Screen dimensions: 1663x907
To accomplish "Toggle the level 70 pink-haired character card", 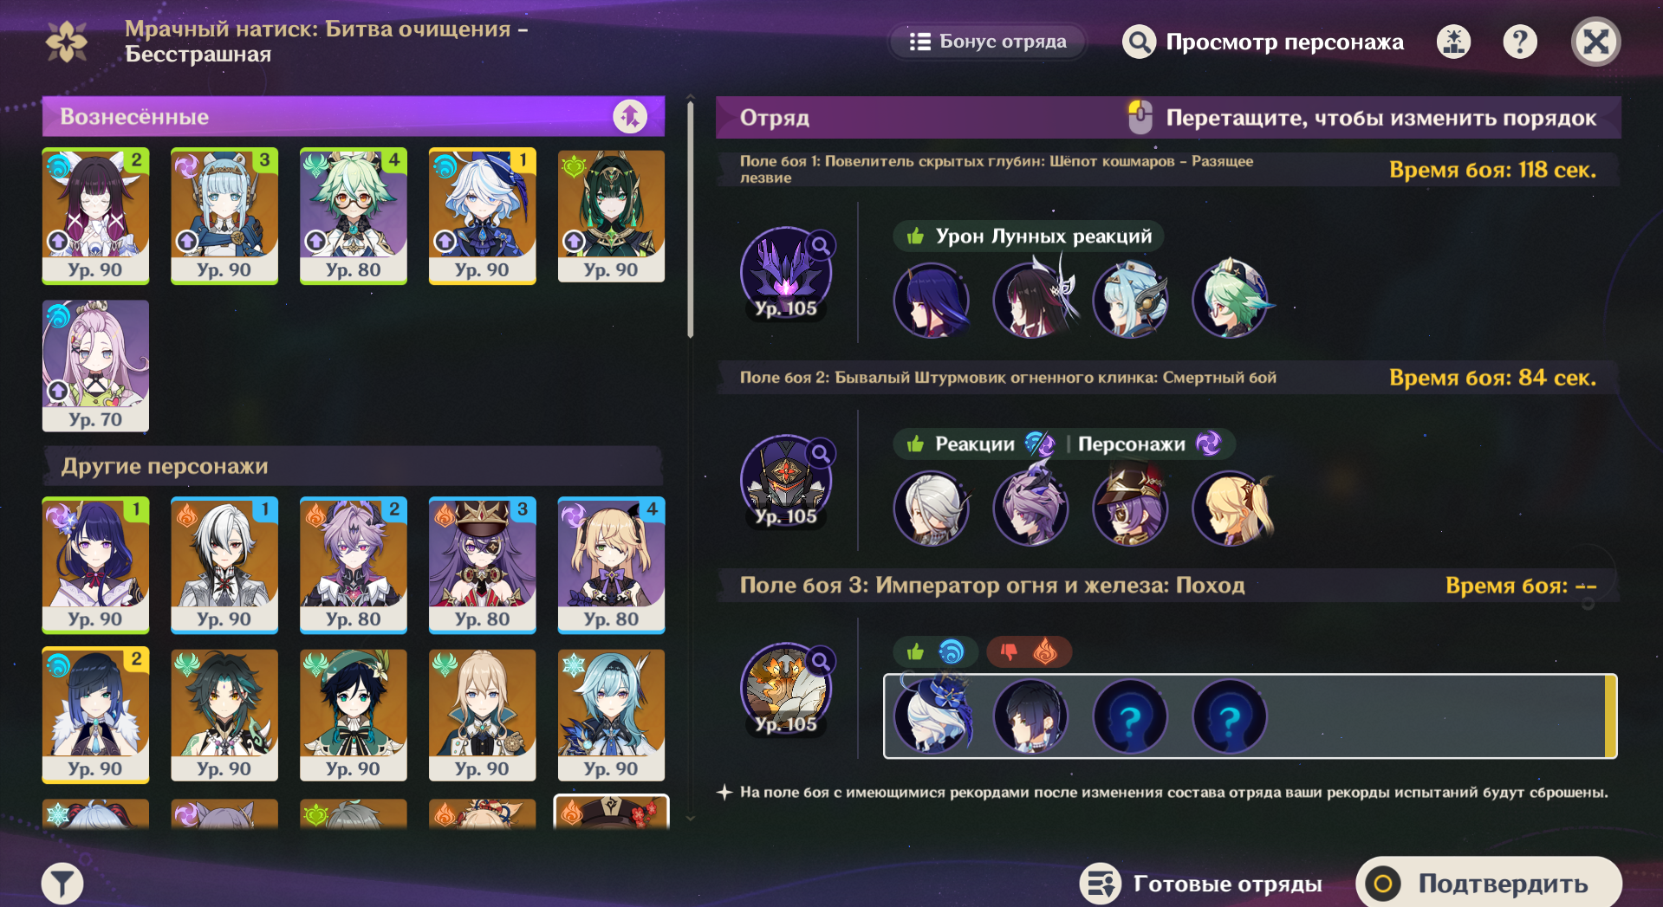I will [x=95, y=366].
